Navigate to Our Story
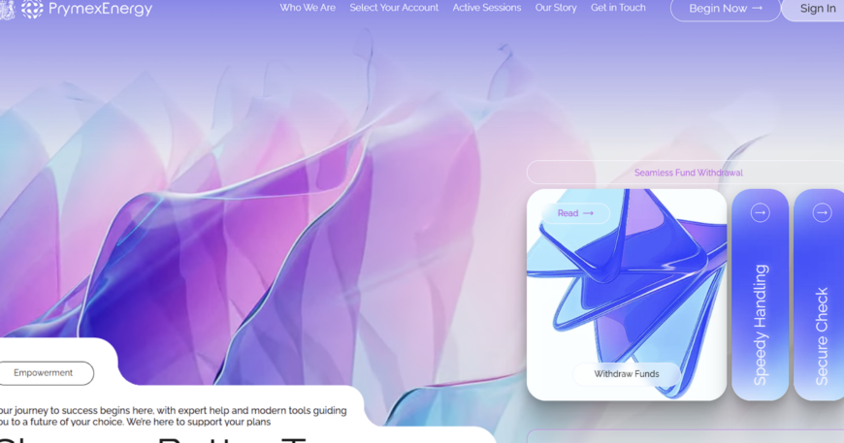The height and width of the screenshot is (443, 844). [556, 8]
